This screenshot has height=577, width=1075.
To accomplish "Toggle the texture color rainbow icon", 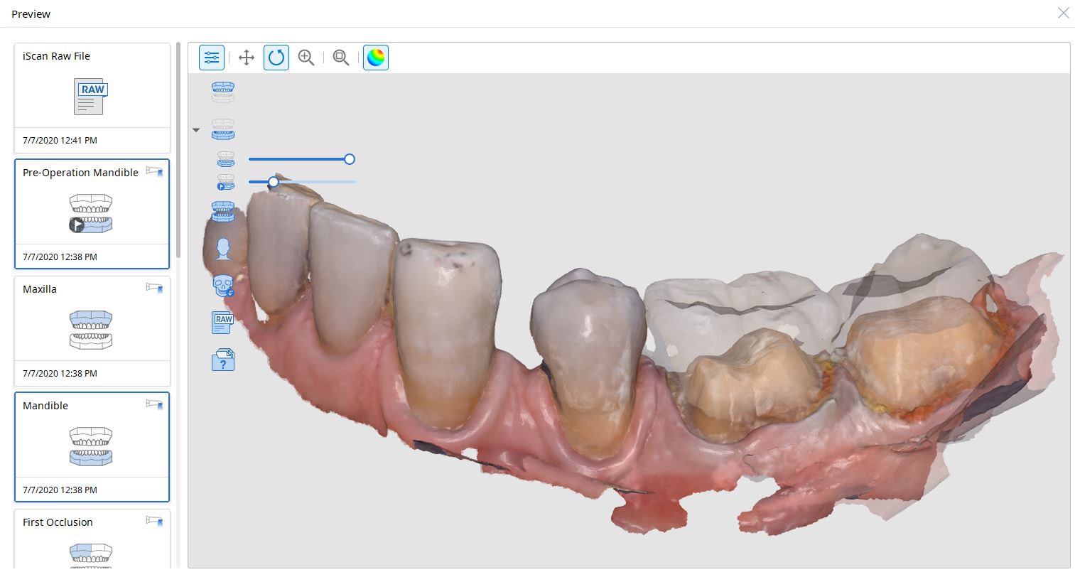I will [x=376, y=58].
